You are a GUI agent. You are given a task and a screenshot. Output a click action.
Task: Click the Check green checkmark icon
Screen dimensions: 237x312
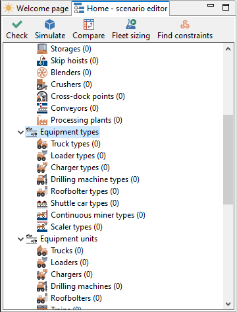coord(17,24)
